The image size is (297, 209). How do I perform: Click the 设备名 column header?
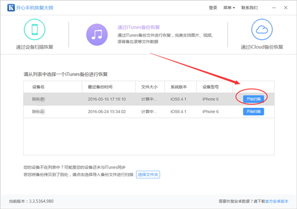pyautogui.click(x=39, y=87)
